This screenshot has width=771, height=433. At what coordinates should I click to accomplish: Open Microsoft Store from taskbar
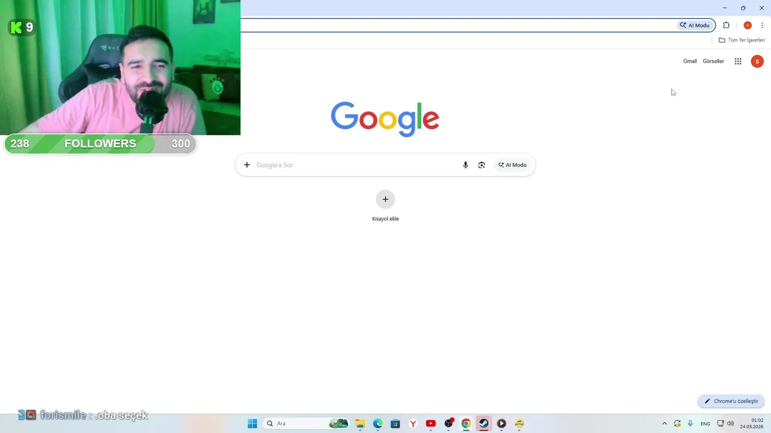click(395, 423)
